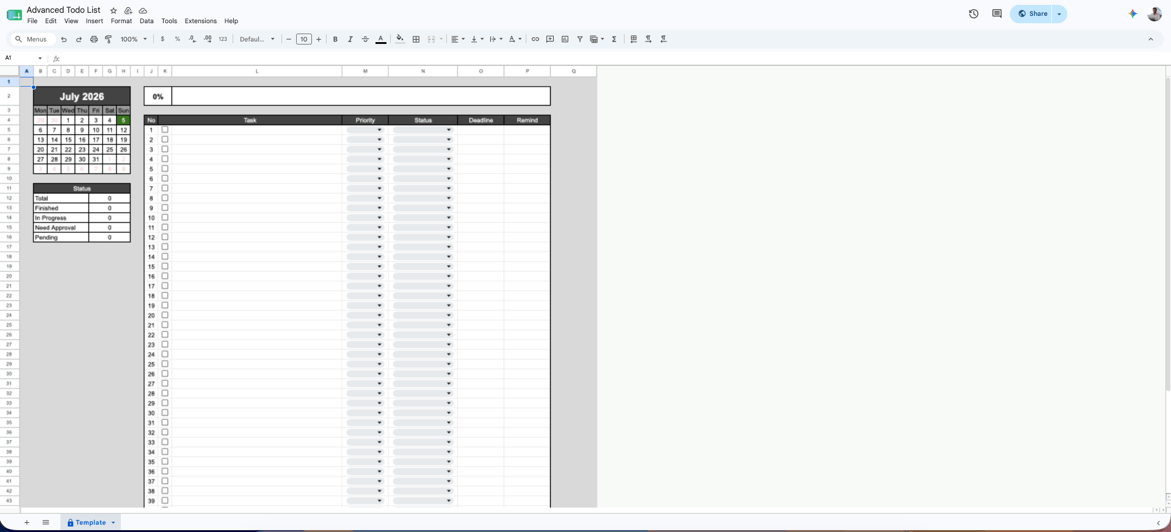
Task: Open the Extensions menu
Action: click(201, 21)
